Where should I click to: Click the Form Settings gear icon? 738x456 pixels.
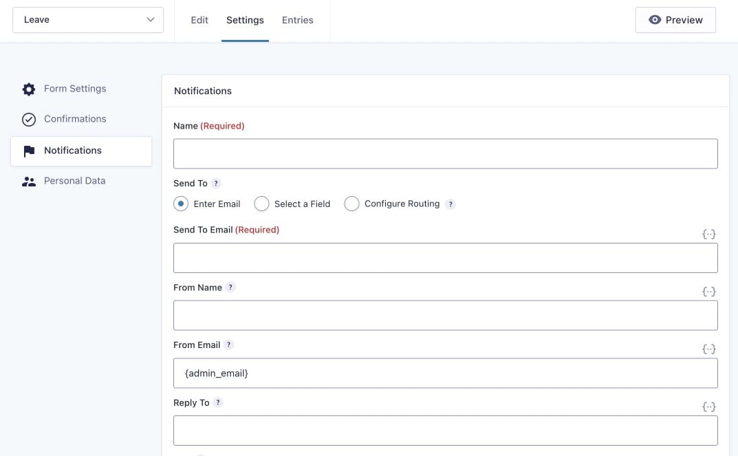[29, 89]
